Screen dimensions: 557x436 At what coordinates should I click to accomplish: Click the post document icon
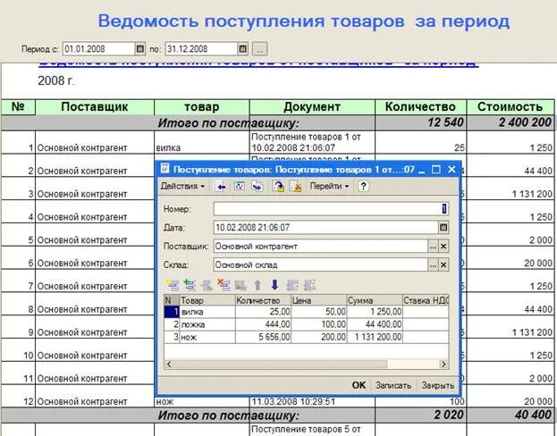278,186
